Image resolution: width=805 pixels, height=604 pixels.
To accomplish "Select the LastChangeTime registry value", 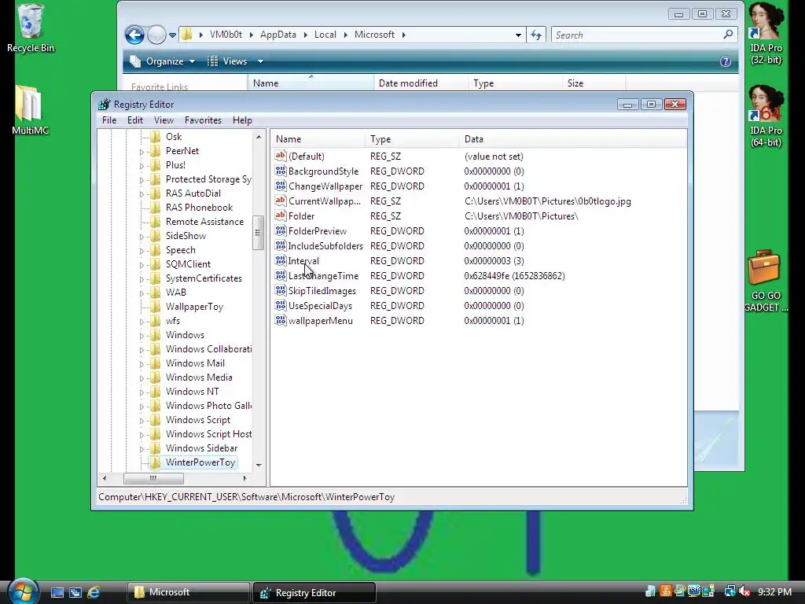I will tap(323, 276).
